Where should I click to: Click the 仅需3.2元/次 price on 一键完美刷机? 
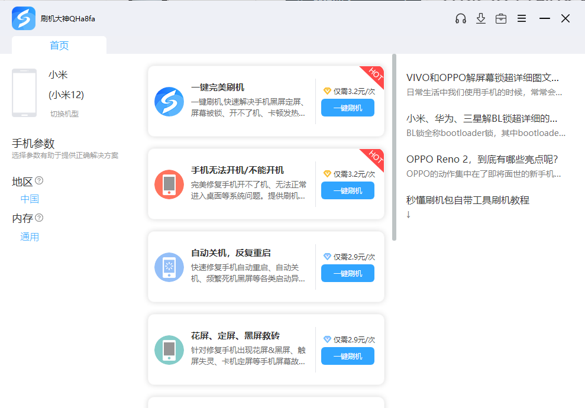click(354, 92)
